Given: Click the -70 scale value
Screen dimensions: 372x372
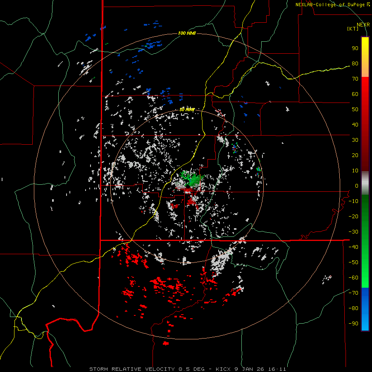Looking at the screenshot, I should tap(353, 293).
